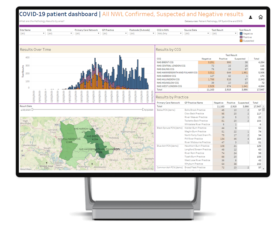Viewport: 279px width, 229px height.
Task: Click the scroll down arrow in practice table
Action: coord(264,169)
